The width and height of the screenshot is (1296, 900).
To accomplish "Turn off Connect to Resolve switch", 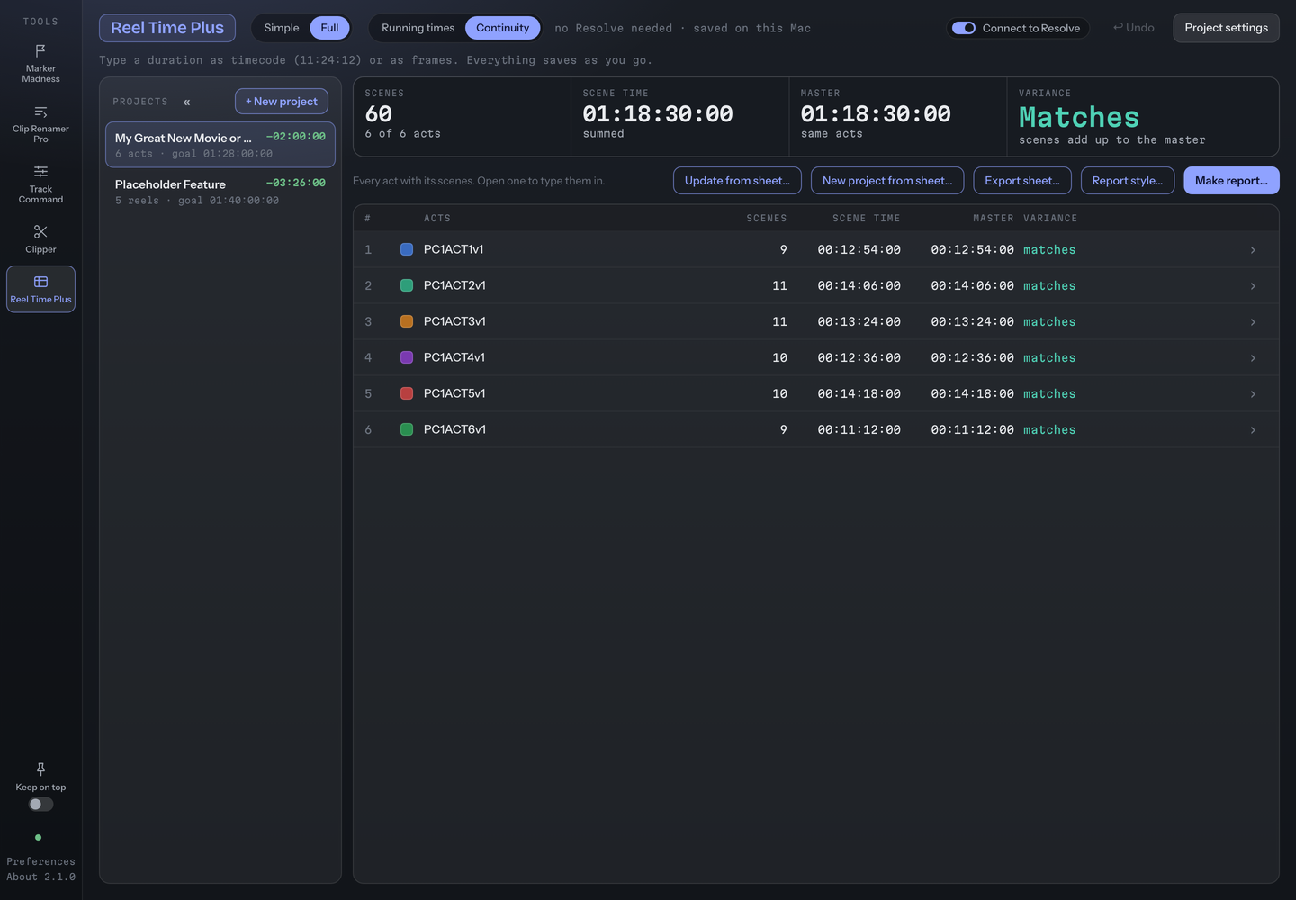I will 964,28.
